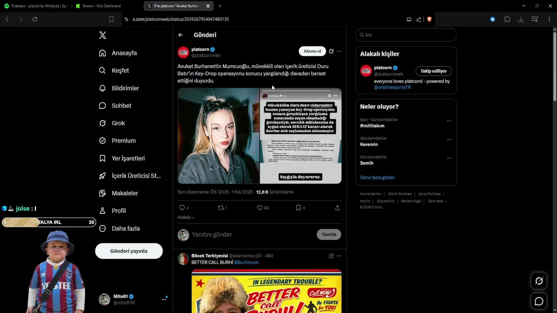557x313 pixels.
Task: Open Semih trend
Action: pos(367,163)
